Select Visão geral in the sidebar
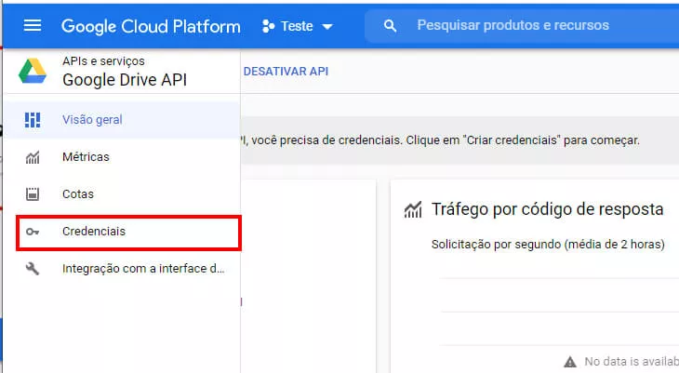679x373 pixels. click(x=122, y=120)
